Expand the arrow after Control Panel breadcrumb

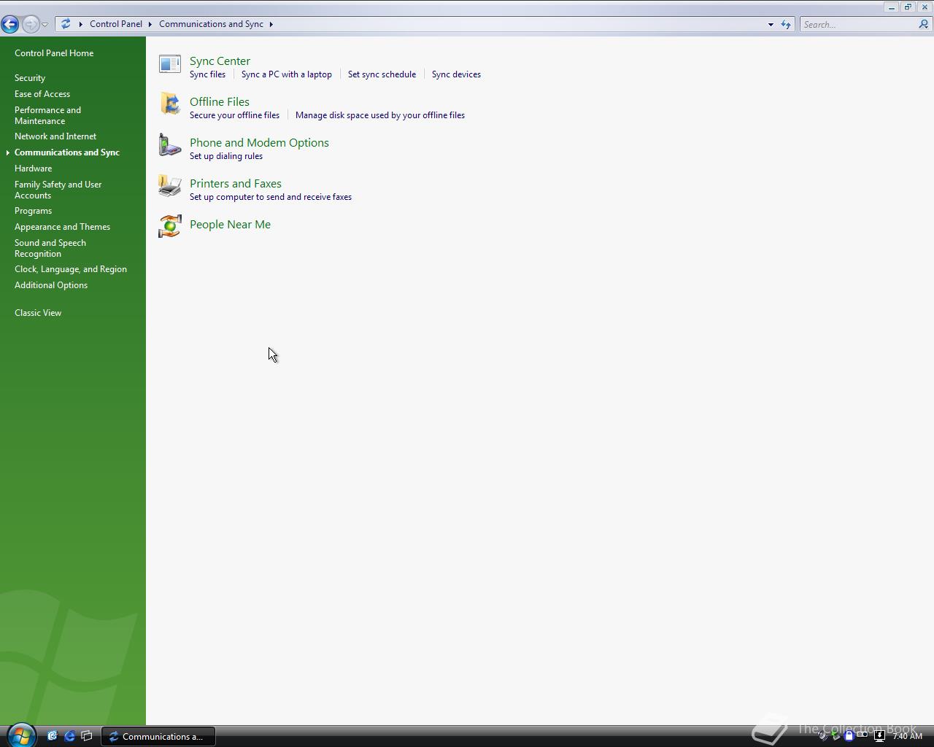click(x=150, y=24)
